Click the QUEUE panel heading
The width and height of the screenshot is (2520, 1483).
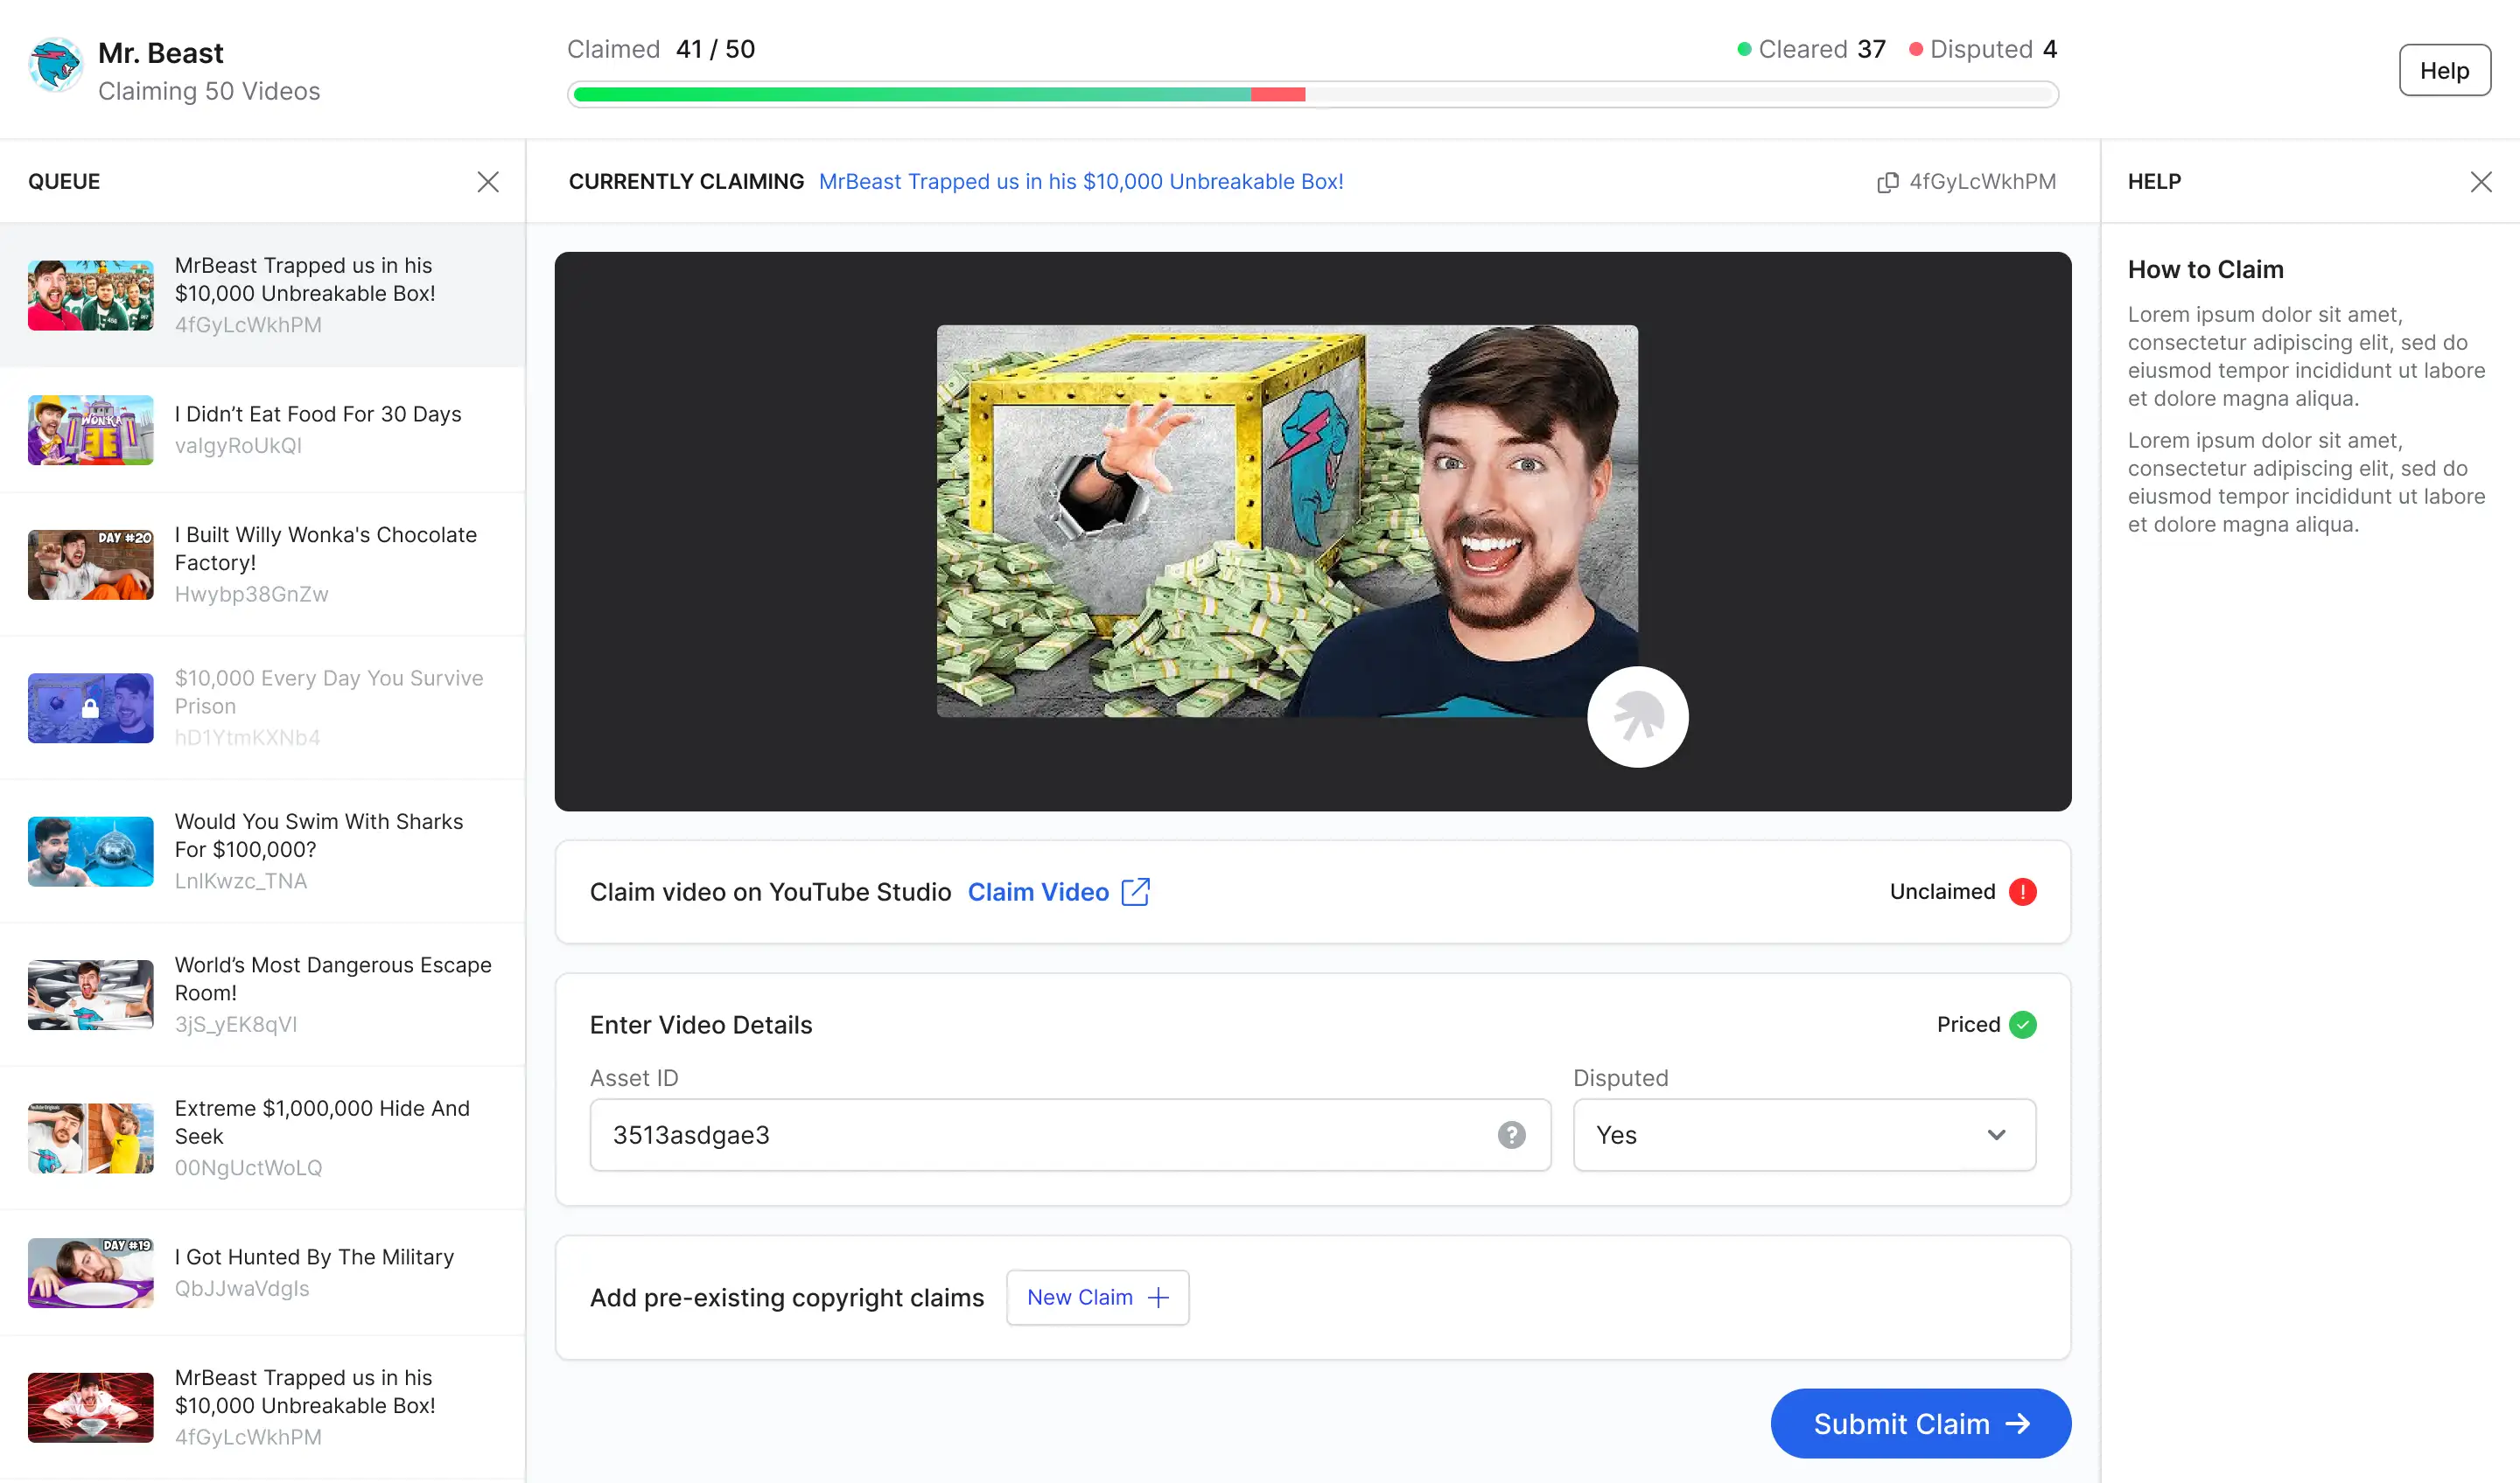[64, 182]
